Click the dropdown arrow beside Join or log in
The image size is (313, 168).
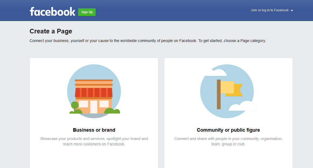[x=292, y=10]
